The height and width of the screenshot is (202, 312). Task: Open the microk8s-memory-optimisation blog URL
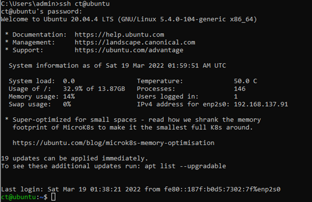coord(113,143)
